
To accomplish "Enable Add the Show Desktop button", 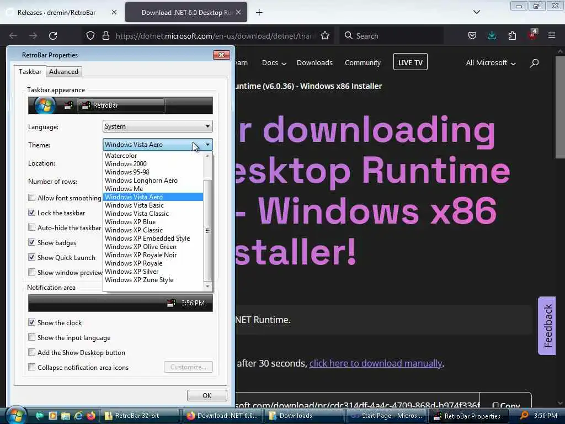I will click(x=31, y=352).
